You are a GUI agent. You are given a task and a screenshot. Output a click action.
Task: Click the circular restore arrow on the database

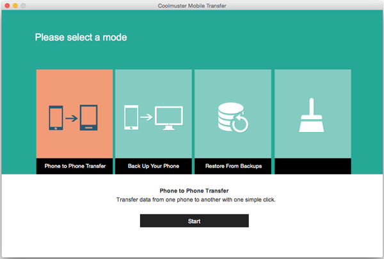click(241, 124)
